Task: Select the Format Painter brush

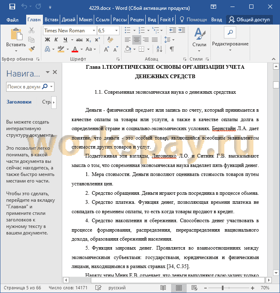Action: click(32, 49)
